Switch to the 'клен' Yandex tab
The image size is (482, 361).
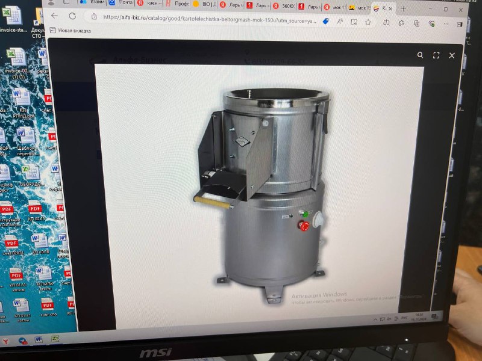[x=149, y=3]
